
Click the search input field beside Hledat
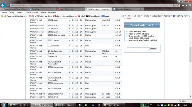point(138,49)
